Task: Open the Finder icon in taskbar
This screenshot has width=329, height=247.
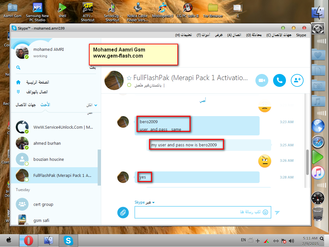Action: point(49,241)
